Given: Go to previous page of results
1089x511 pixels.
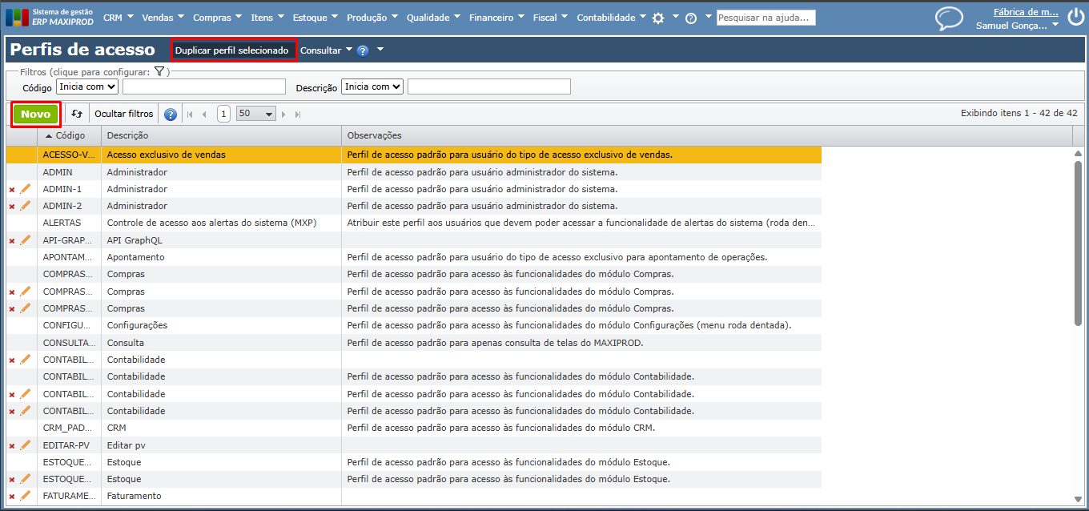Looking at the screenshot, I should pyautogui.click(x=205, y=114).
